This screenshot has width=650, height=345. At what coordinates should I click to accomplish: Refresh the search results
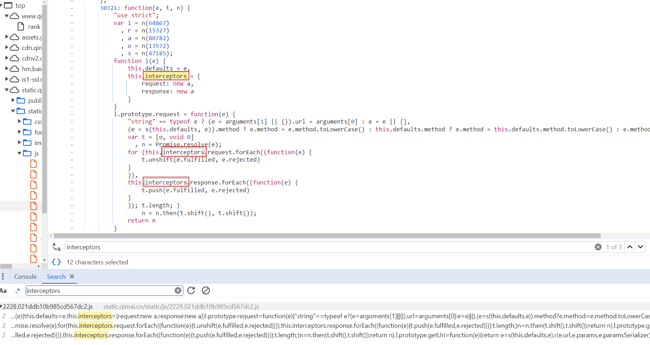point(191,290)
